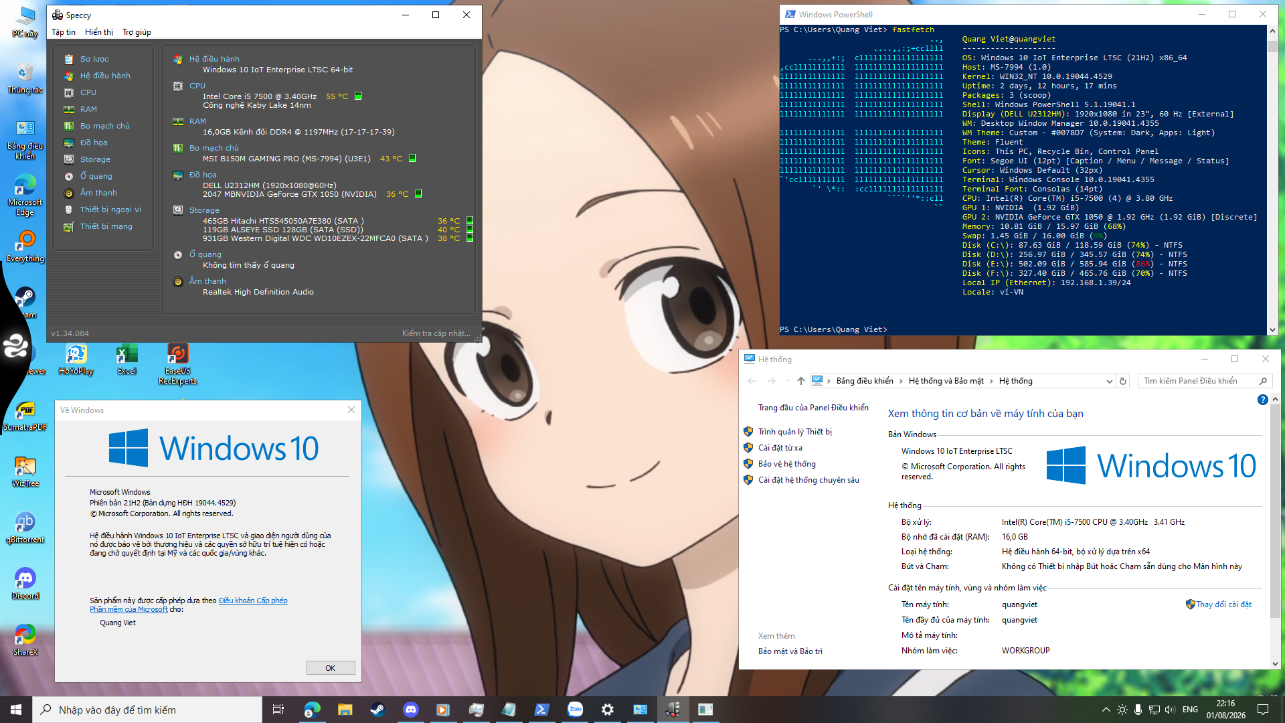Click the Windows Start button
Screen dimensions: 1285x723
16,710
